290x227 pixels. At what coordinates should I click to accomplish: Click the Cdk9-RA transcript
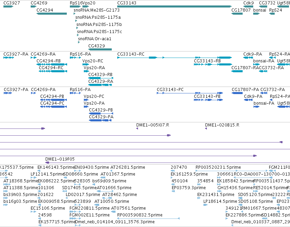pyautogui.click(x=248, y=58)
